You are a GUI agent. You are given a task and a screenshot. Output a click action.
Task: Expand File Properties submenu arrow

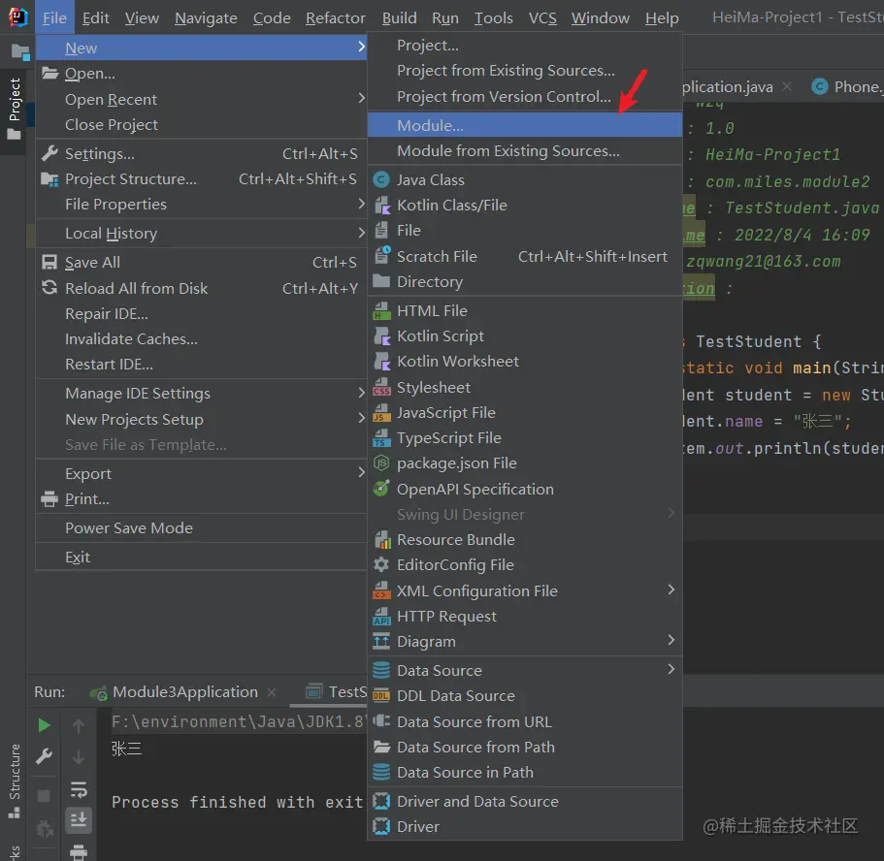click(361, 204)
